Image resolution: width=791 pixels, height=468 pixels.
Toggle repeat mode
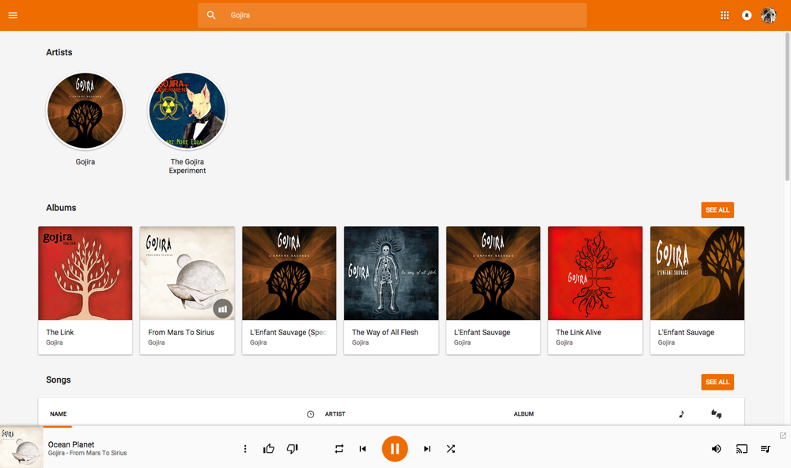339,449
